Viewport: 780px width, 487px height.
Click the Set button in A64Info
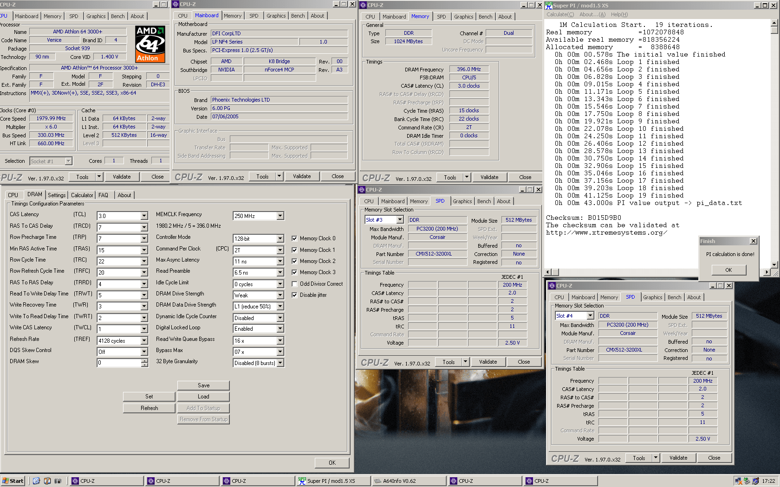tap(149, 397)
